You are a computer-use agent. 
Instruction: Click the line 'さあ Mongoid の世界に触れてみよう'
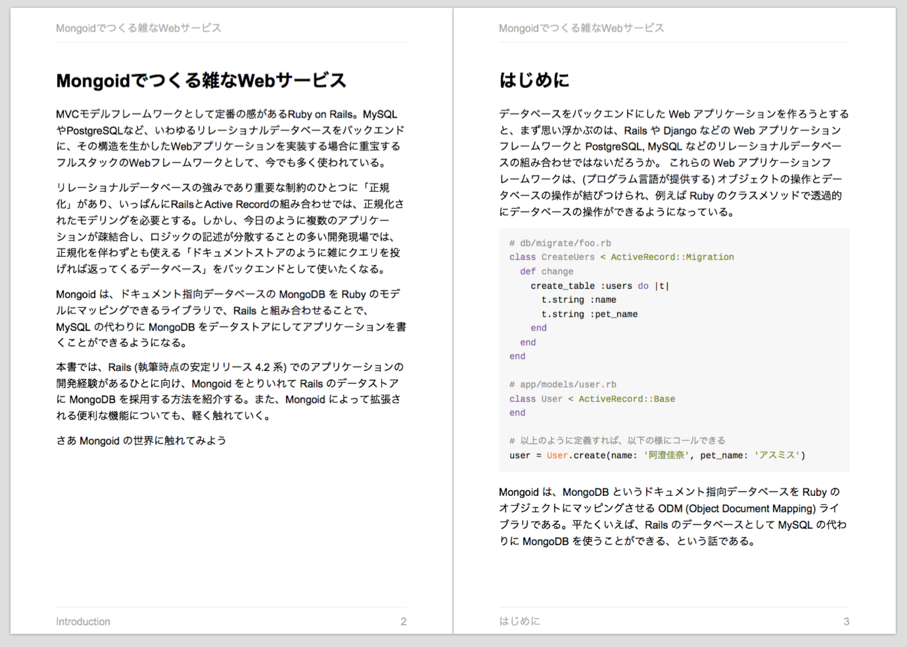141,441
